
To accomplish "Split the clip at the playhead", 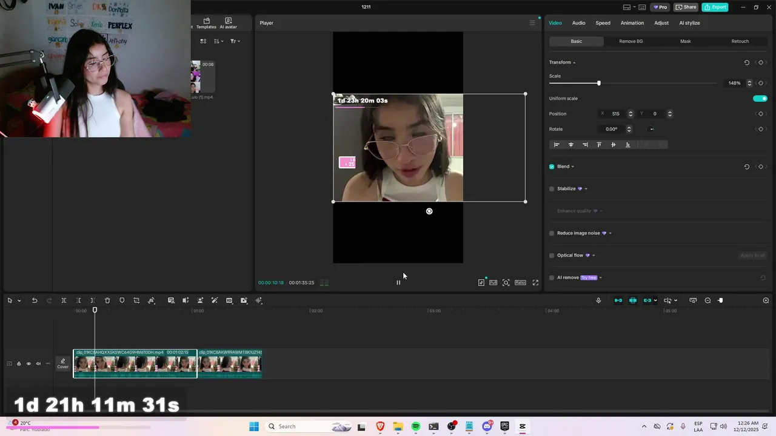I will (64, 300).
